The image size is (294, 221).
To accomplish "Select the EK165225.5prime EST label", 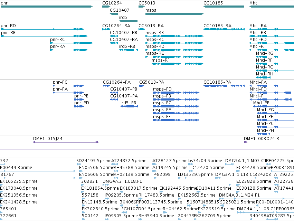I will [19, 181].
